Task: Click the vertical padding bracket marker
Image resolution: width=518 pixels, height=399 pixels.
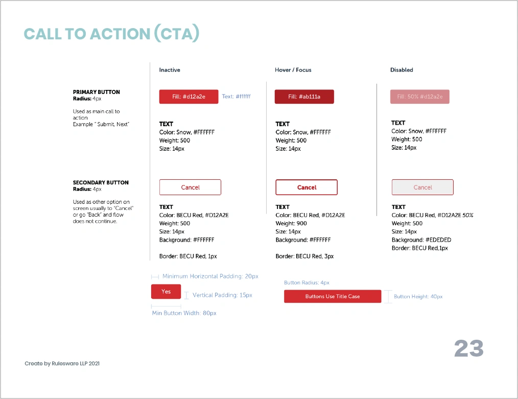Action: coord(186,295)
